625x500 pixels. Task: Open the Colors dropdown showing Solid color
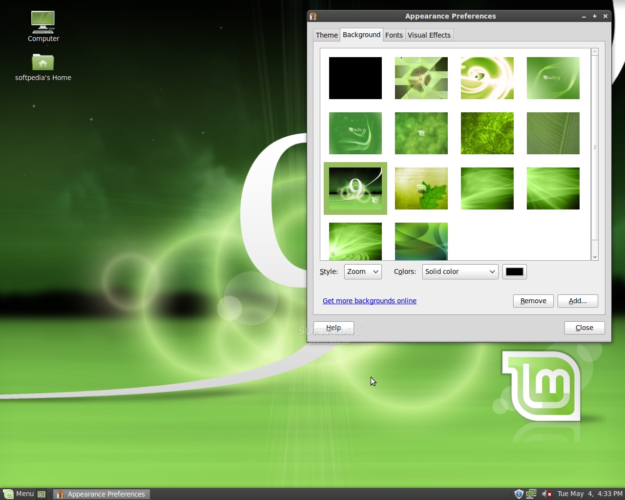[459, 271]
